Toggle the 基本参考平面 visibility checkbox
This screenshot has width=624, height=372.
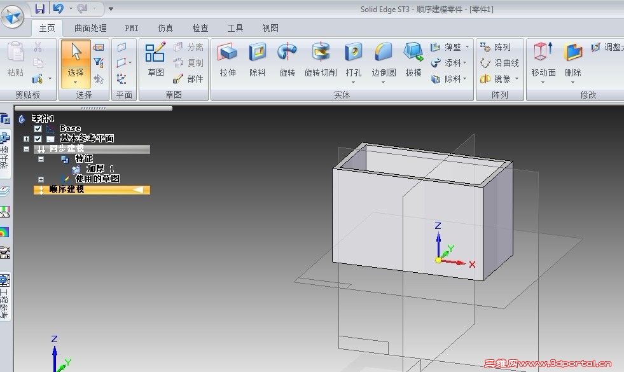(38, 139)
